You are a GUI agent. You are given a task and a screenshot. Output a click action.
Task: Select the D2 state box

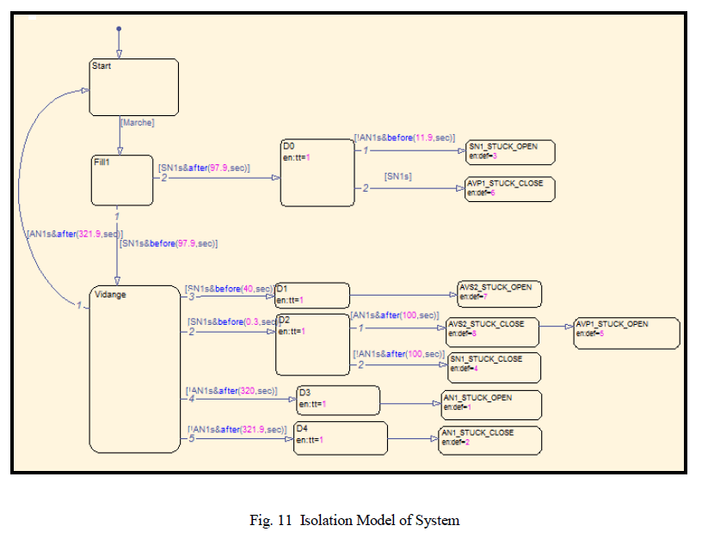(311, 344)
